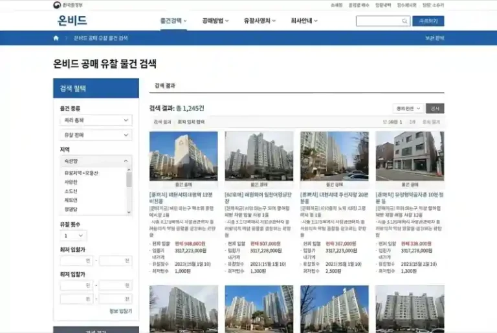The height and width of the screenshot is (333, 497).
Task: Select the 소도산 option in the region list
Action: [71, 191]
